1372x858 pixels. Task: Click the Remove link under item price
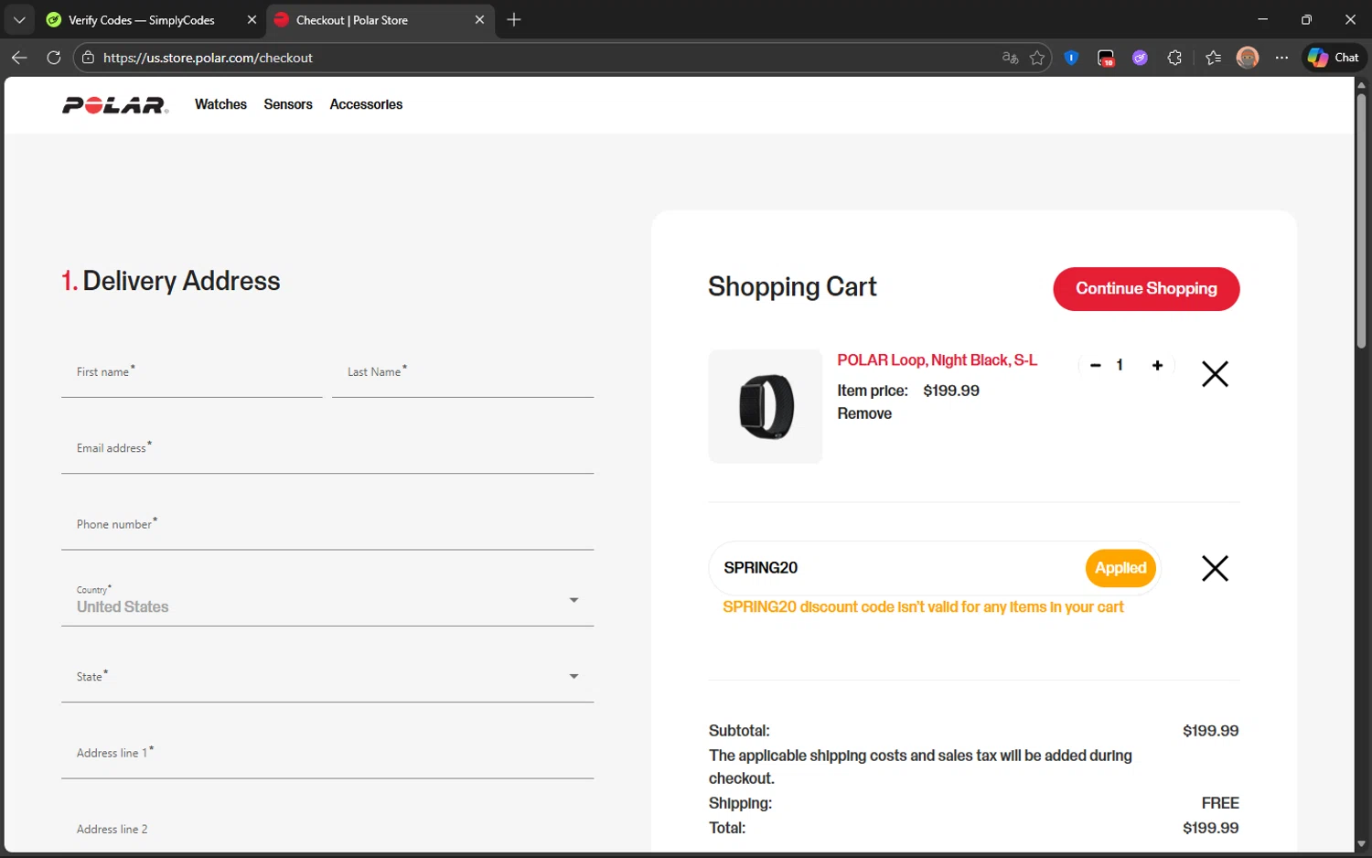[864, 413]
